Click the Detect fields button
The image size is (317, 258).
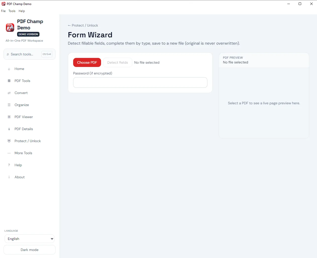(x=117, y=62)
